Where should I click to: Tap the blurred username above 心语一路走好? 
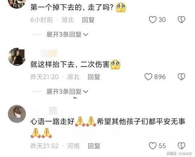pyautogui.click(x=53, y=111)
